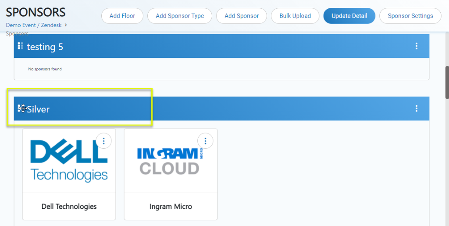Open Dell Technologies card options menu

(x=104, y=141)
